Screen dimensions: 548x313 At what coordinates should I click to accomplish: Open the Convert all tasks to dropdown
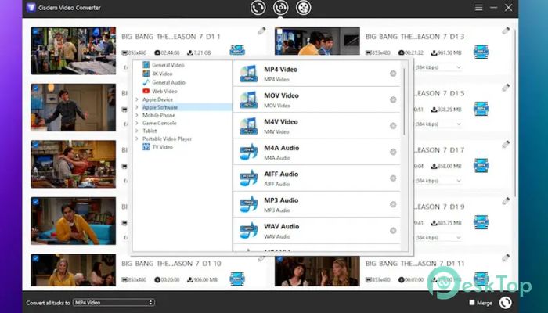point(114,303)
